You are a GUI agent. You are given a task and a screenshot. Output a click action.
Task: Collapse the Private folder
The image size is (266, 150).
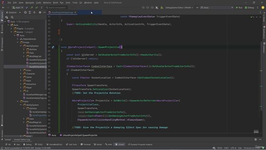click(x=17, y=42)
